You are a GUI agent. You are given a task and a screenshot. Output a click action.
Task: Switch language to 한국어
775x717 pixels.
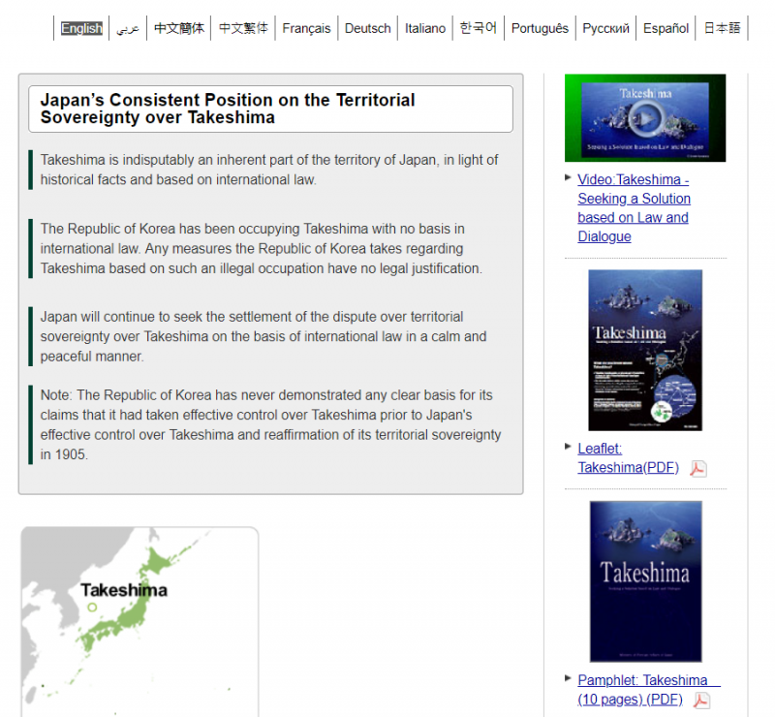tap(479, 28)
